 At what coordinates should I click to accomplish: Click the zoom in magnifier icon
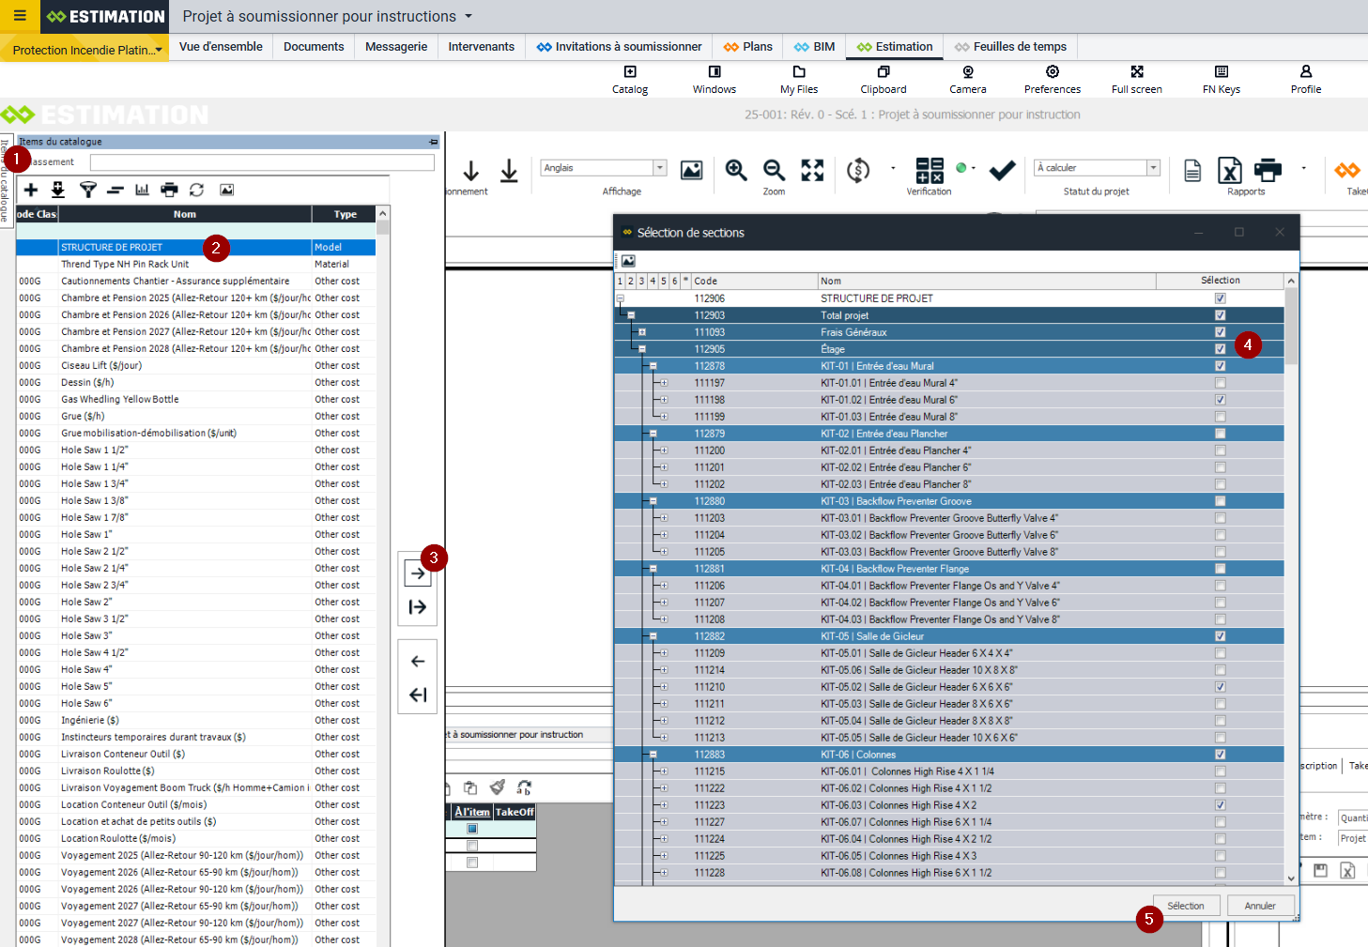(x=736, y=170)
